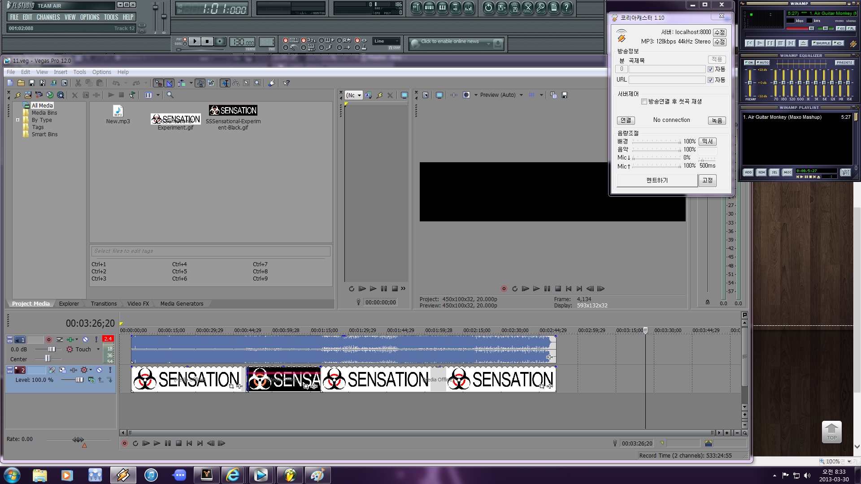Open Project Media Views dropdown arrow
Screen dimensions: 861x484
[158, 95]
